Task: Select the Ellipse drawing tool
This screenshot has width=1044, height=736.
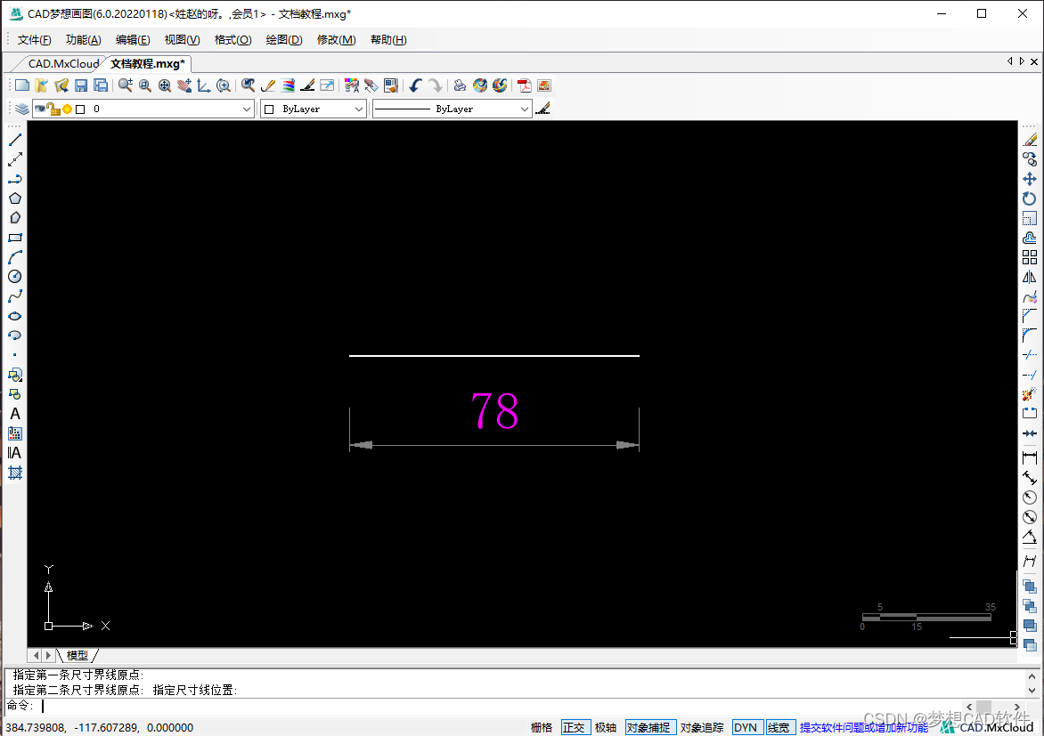Action: [x=14, y=316]
